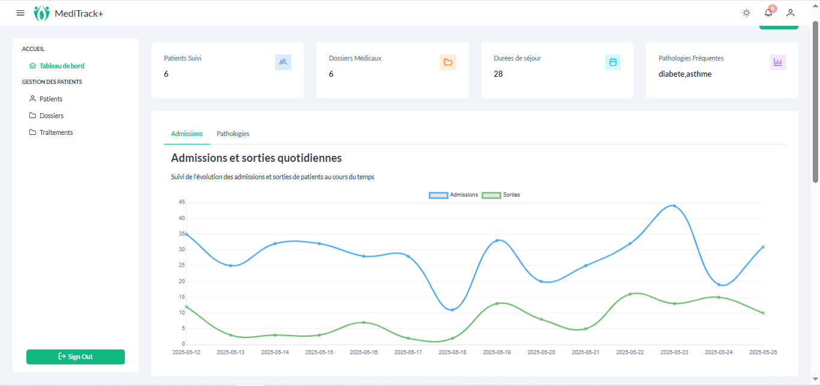Click the ACCUEIL section label
This screenshot has width=820, height=386.
tap(34, 49)
